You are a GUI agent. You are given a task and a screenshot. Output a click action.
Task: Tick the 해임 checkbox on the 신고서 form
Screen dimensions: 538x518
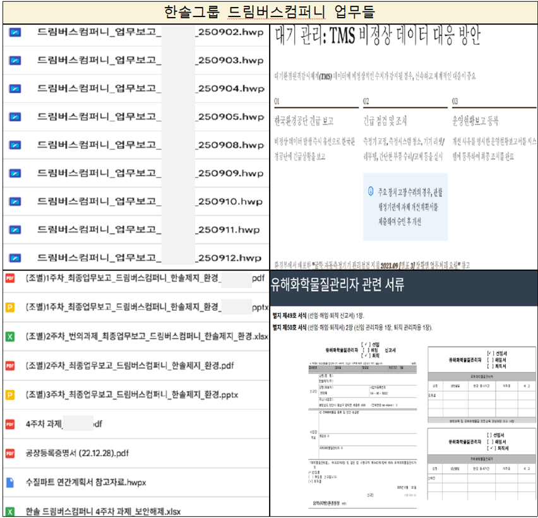pyautogui.click(x=366, y=350)
